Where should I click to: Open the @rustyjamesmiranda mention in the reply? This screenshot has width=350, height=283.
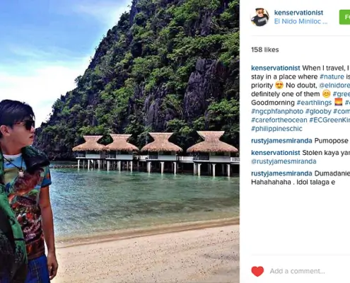point(284,161)
